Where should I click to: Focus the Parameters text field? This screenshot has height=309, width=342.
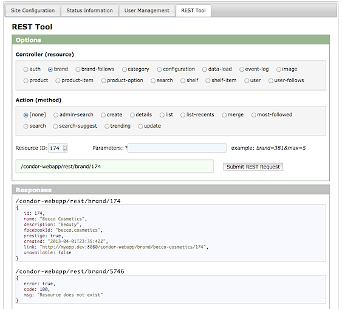(x=177, y=148)
